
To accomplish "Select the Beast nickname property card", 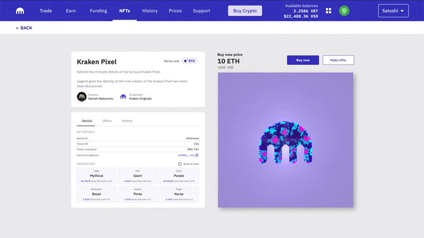I will click(x=97, y=194).
